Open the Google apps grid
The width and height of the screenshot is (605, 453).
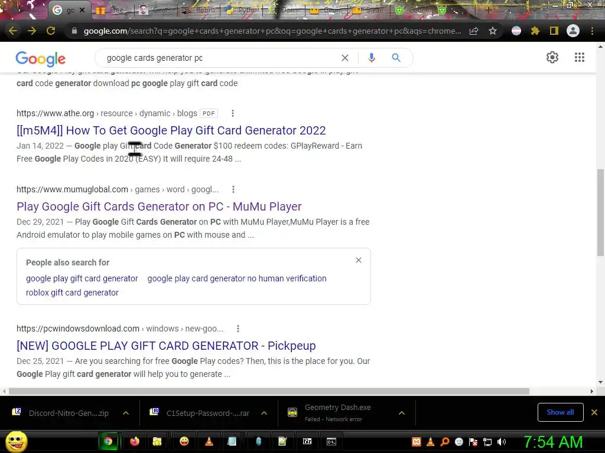(x=579, y=57)
